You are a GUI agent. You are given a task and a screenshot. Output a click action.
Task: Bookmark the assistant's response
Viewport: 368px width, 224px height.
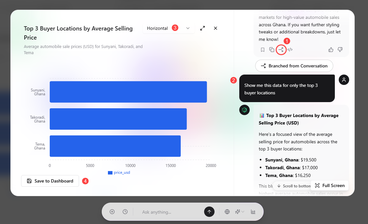coord(263,49)
